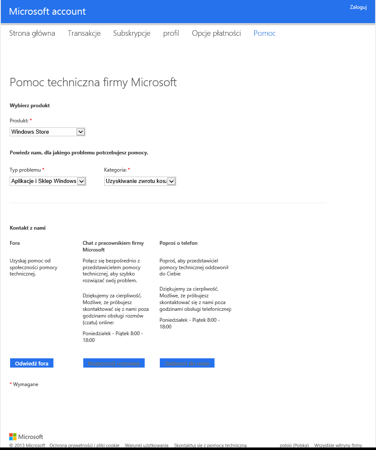Image resolution: width=376 pixels, height=450 pixels.
Task: Open the Produkt dropdown showing Windows Store
Action: click(48, 132)
